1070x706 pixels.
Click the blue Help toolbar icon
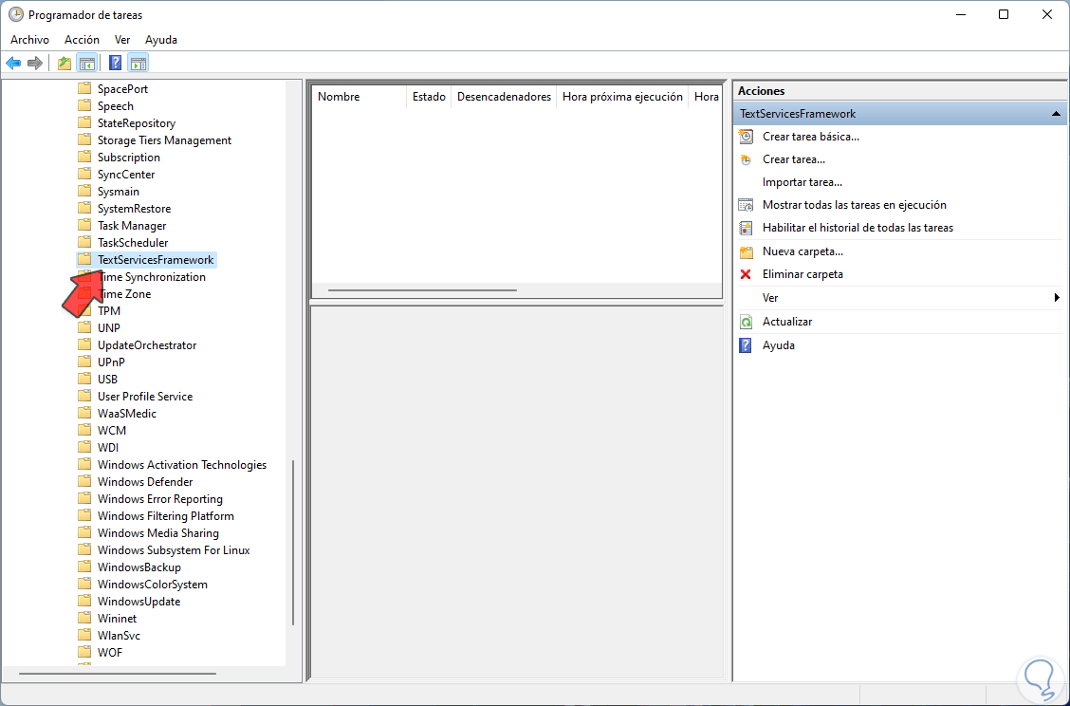point(116,64)
